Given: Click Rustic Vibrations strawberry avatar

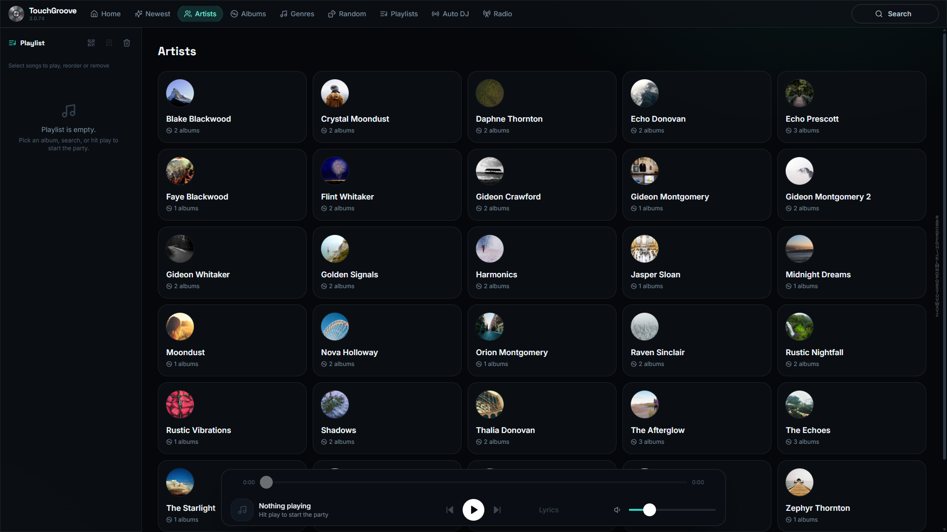Looking at the screenshot, I should 180,404.
